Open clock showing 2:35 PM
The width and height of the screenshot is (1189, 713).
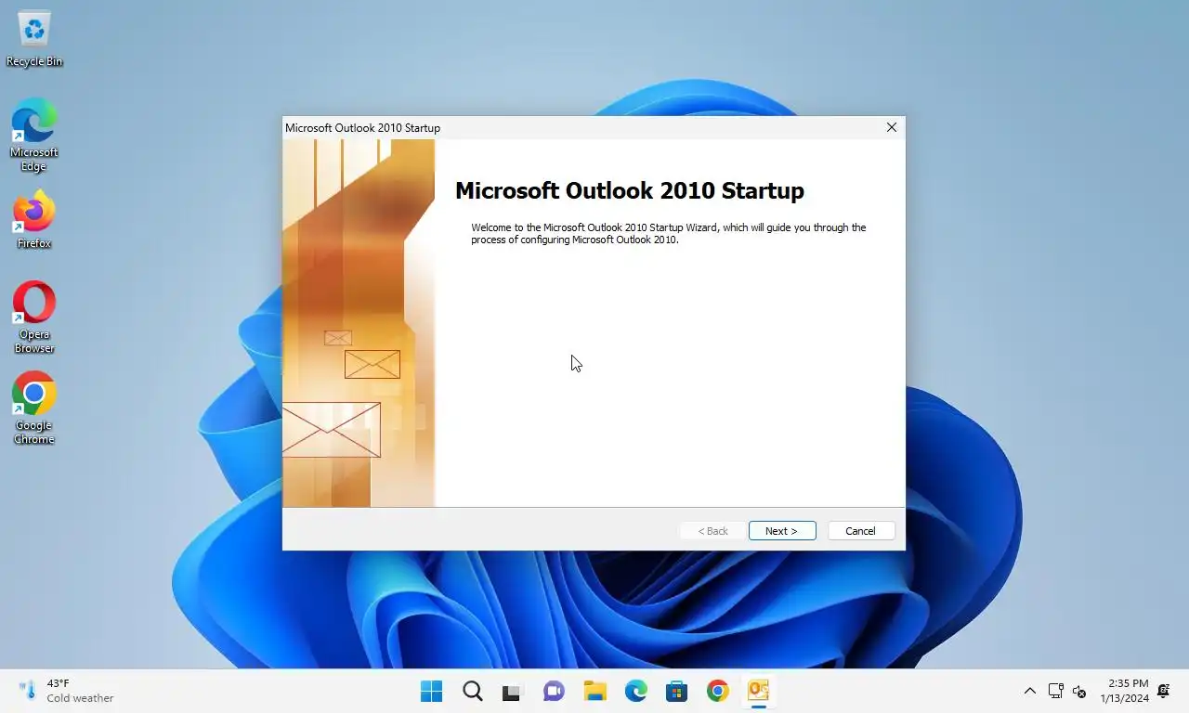point(1124,691)
